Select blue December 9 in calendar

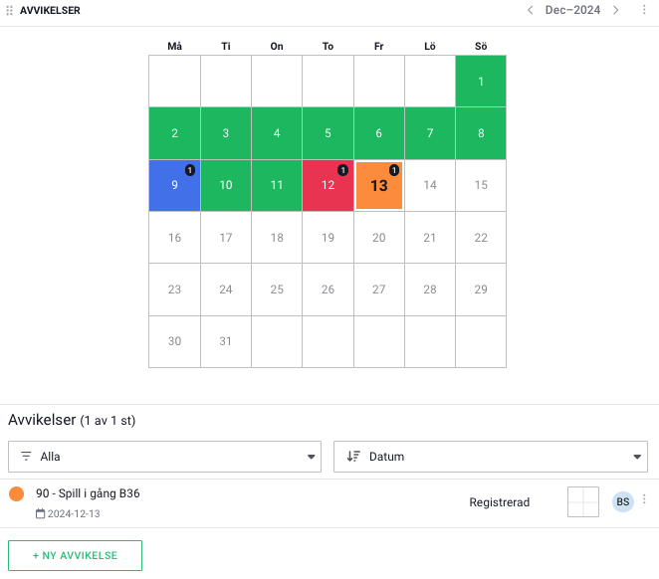tap(174, 185)
